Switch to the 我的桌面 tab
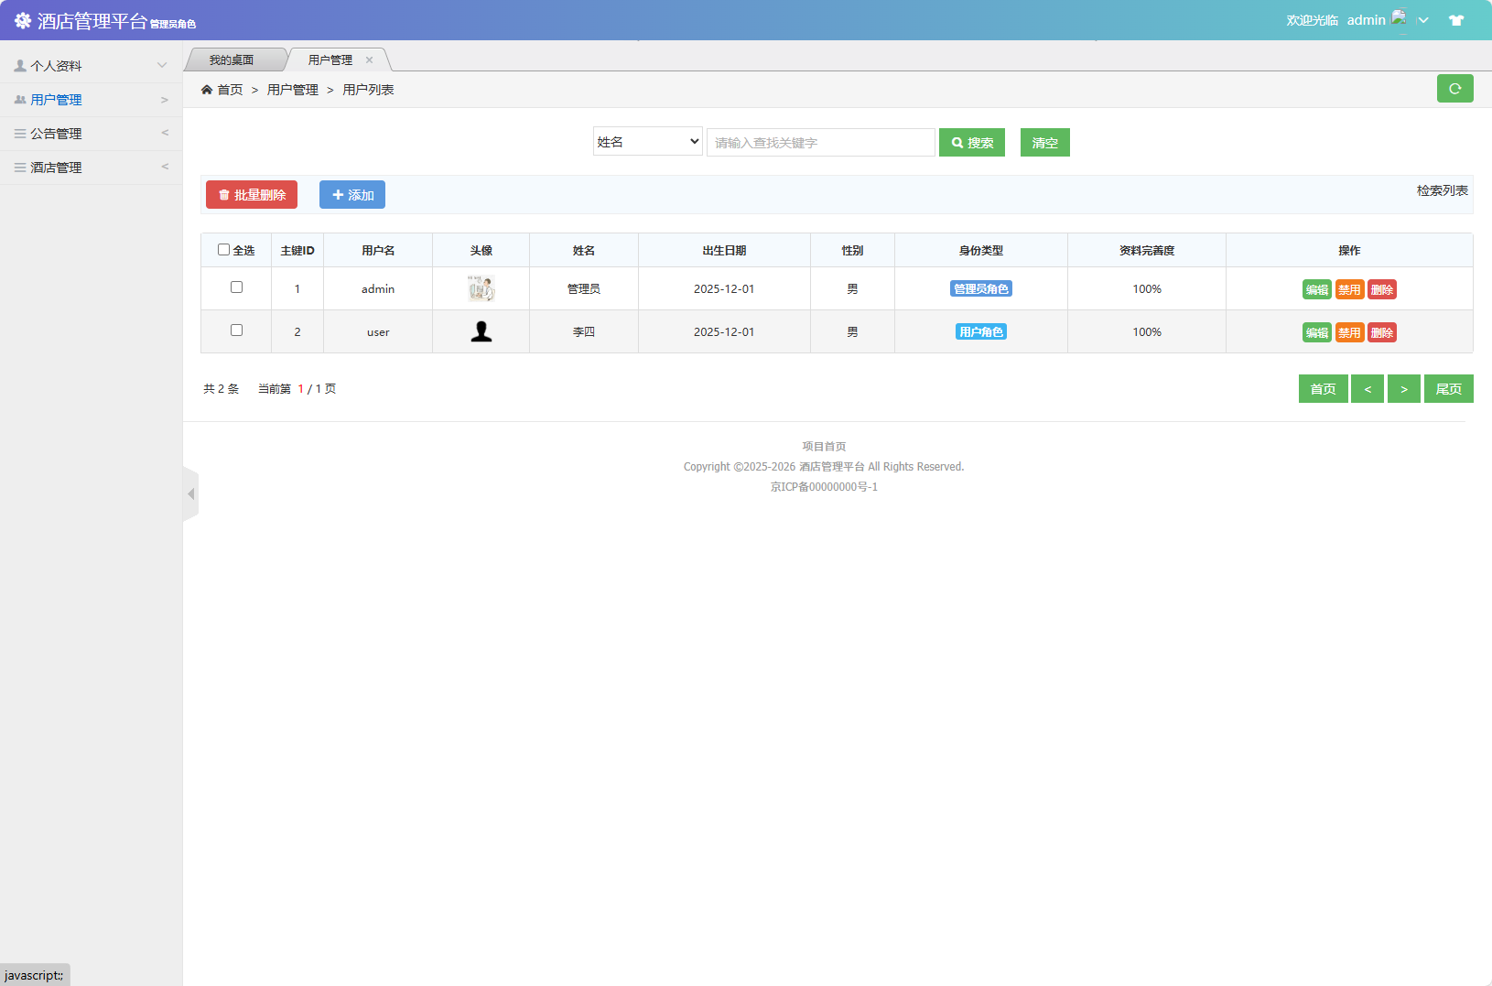This screenshot has width=1492, height=986. pos(230,59)
